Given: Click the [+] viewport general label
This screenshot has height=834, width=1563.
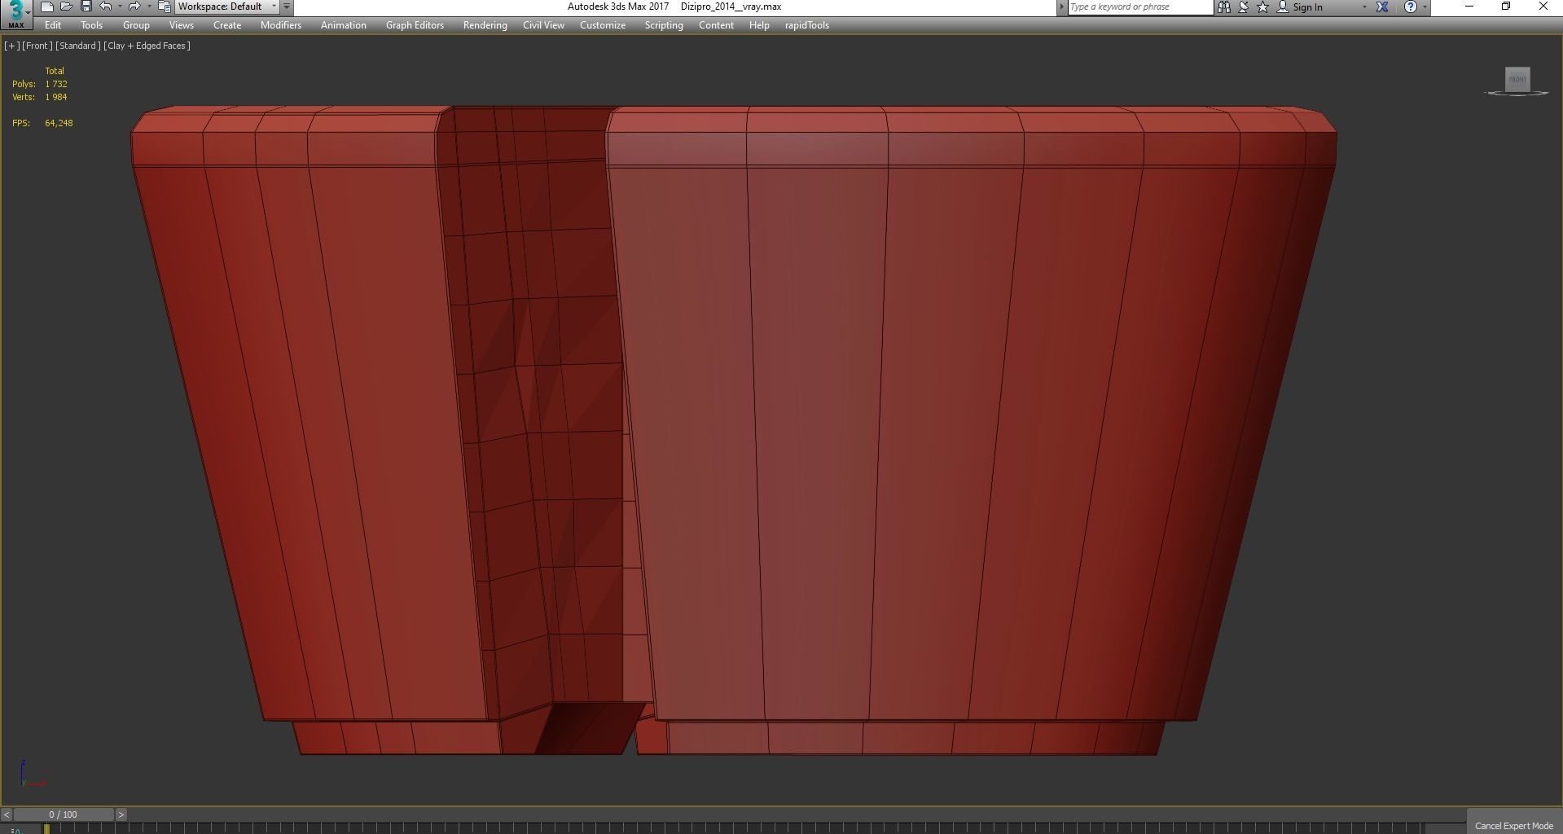Looking at the screenshot, I should pyautogui.click(x=12, y=46).
